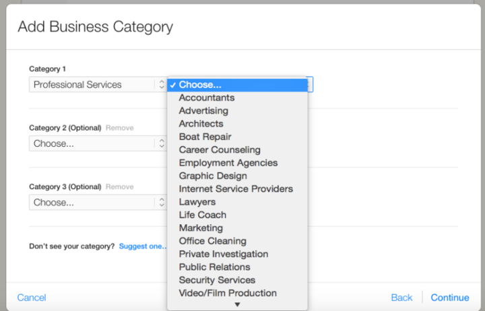This screenshot has width=485, height=311.
Task: Click Continue to proceed
Action: pyautogui.click(x=450, y=298)
